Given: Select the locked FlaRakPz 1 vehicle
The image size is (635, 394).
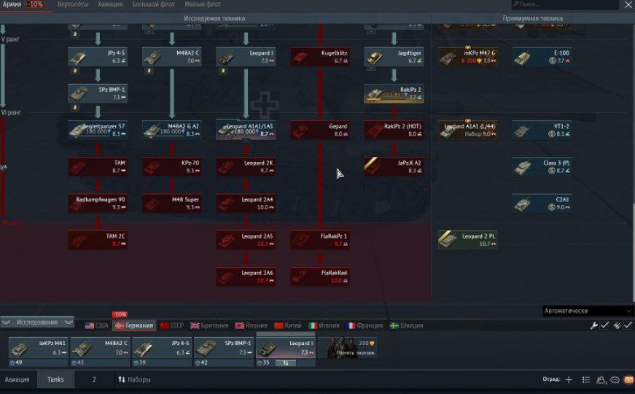Looking at the screenshot, I should point(320,240).
